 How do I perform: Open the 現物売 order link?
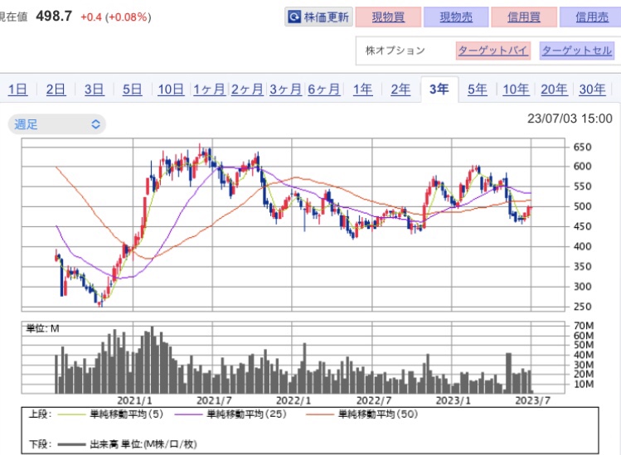point(456,17)
